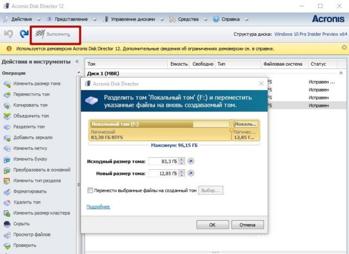Click the Скрыть icon in sidebar

(7, 224)
